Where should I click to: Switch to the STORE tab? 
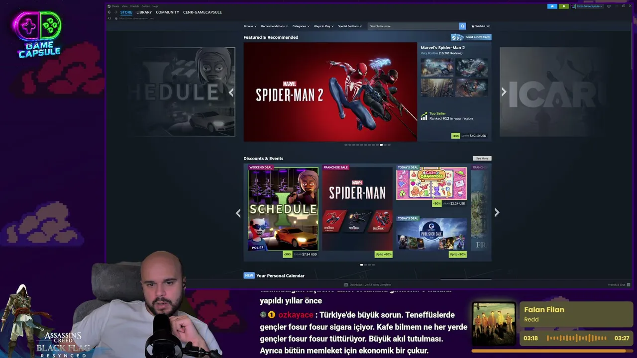pos(126,12)
